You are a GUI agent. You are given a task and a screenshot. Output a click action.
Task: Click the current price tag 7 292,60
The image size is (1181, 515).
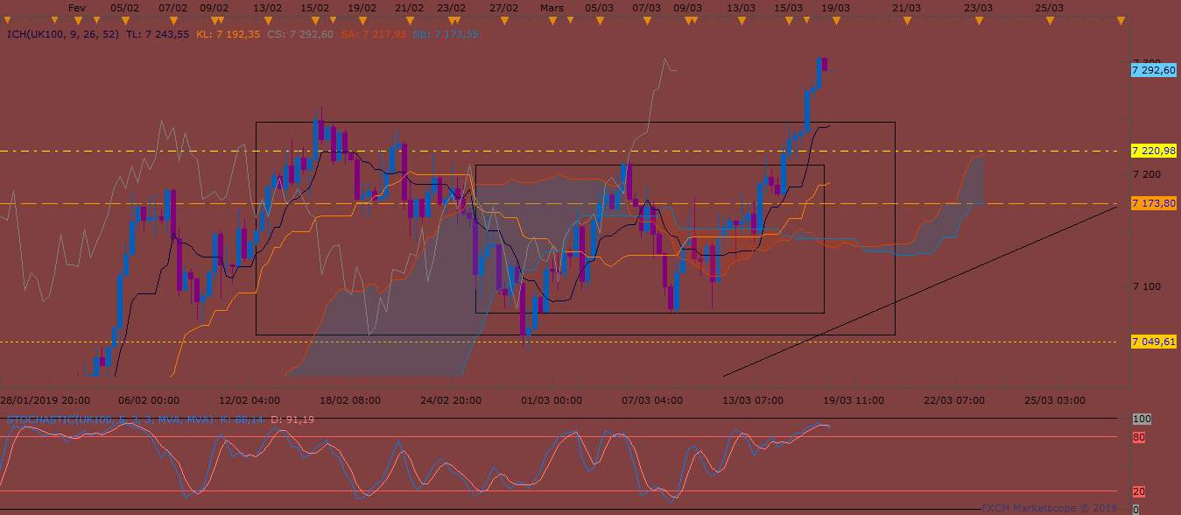click(1153, 70)
